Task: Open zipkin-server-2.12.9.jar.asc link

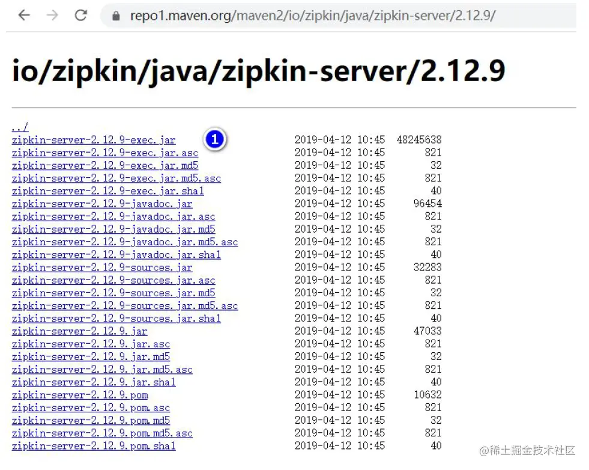Action: 91,344
